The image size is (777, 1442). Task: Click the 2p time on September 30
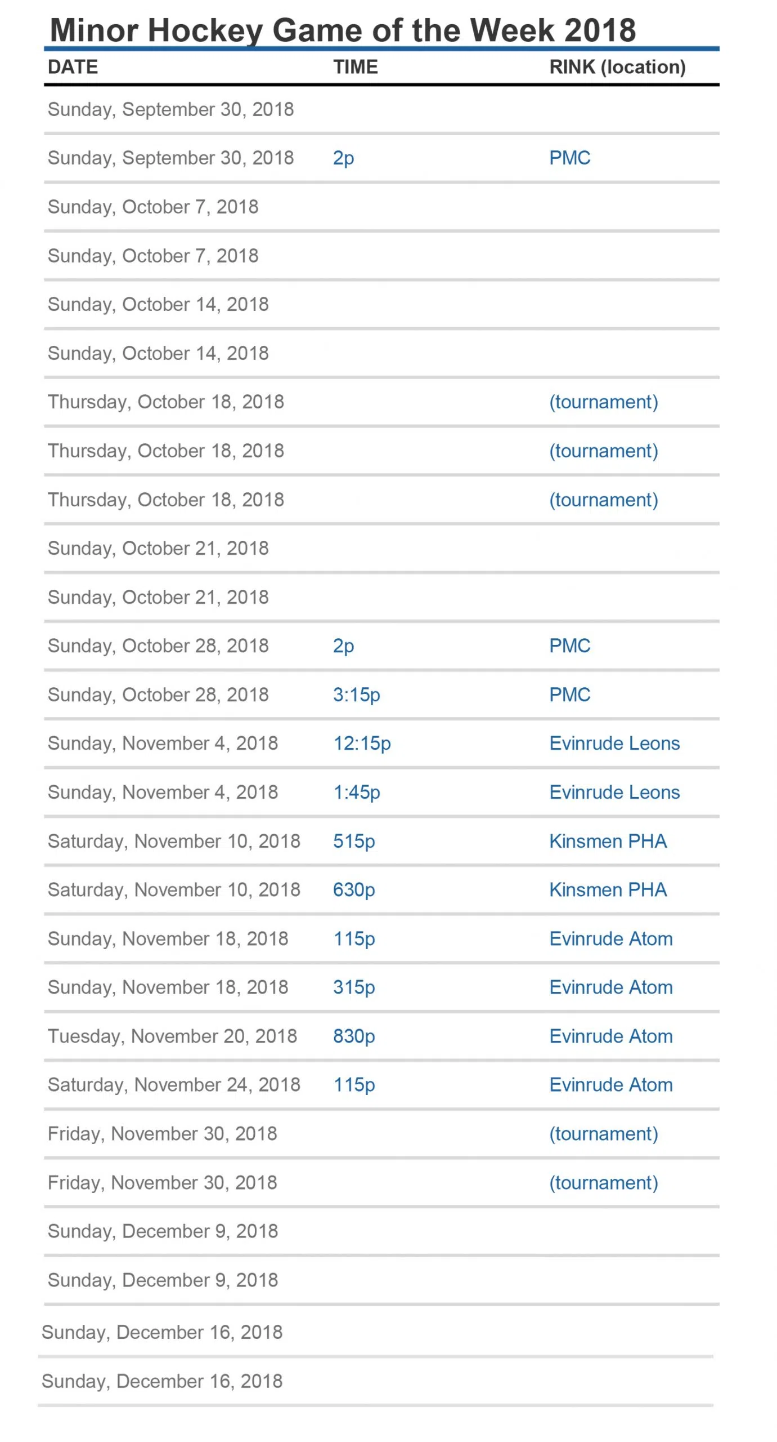(343, 158)
